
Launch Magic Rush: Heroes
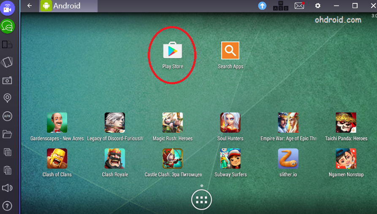[x=173, y=123]
